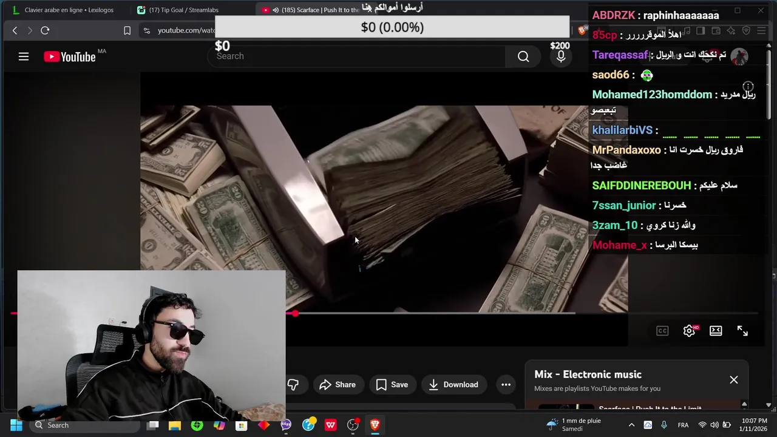Screen dimensions: 777x437
Task: Open weather widget showing 1 mm de pluie
Action: [x=574, y=425]
